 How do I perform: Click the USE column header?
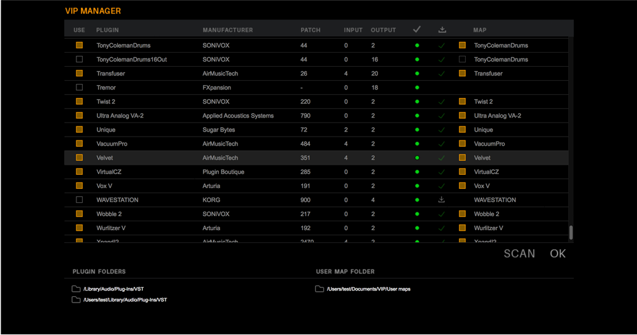point(79,30)
